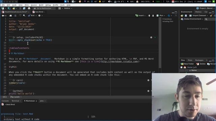Image resolution: width=216 pixels, height=121 pixels.
Task: Click the editor Back navigation arrow
Action: [x=3, y=16]
